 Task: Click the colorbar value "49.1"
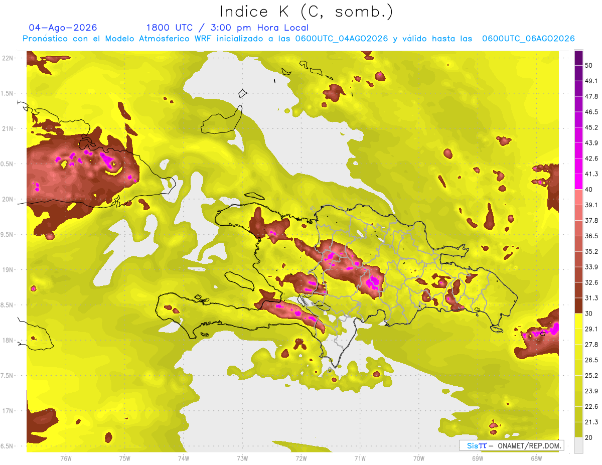click(591, 81)
